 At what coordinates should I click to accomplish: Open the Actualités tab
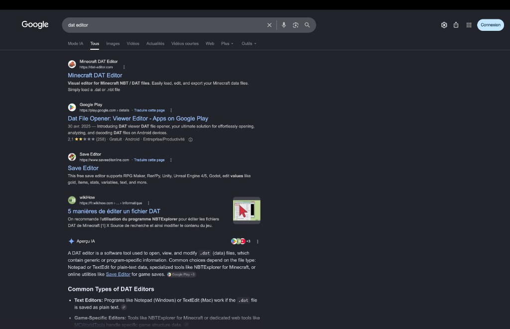click(x=155, y=44)
